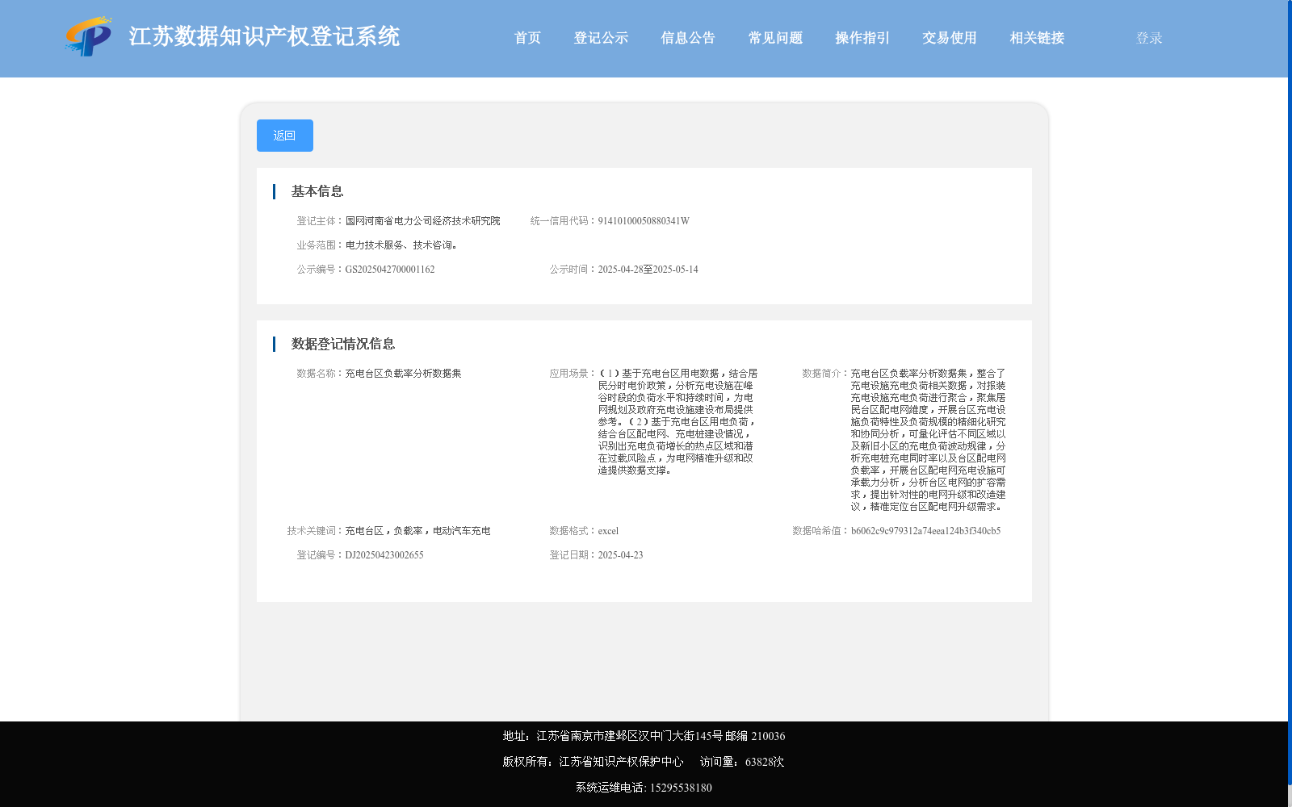The height and width of the screenshot is (807, 1292).
Task: Click publication period 2025-04-28至2025-05-14
Action: tap(648, 270)
